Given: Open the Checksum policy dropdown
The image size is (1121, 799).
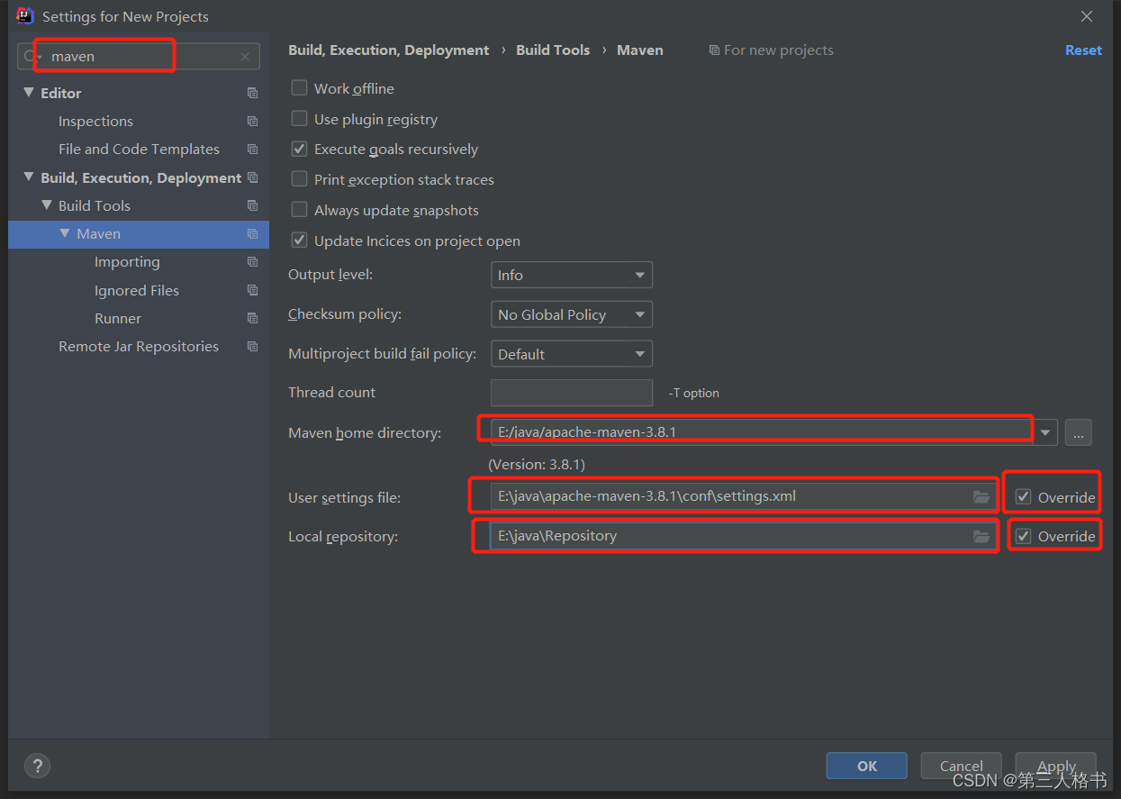Looking at the screenshot, I should 572,314.
